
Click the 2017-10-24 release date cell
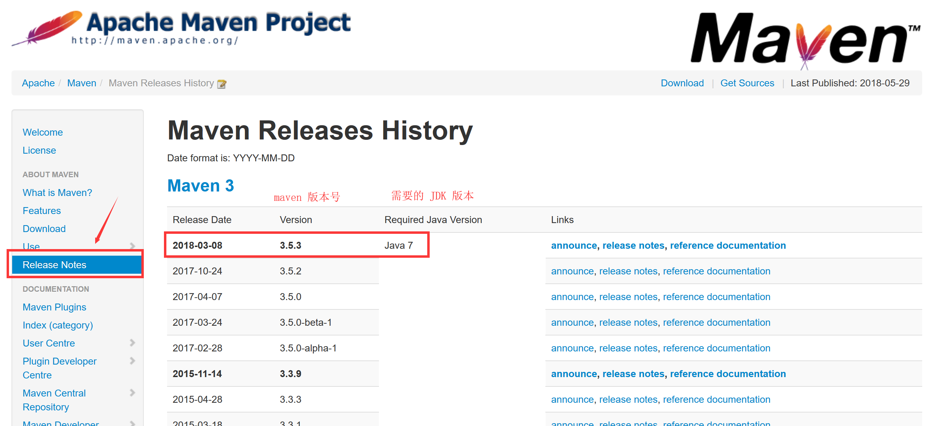point(197,271)
